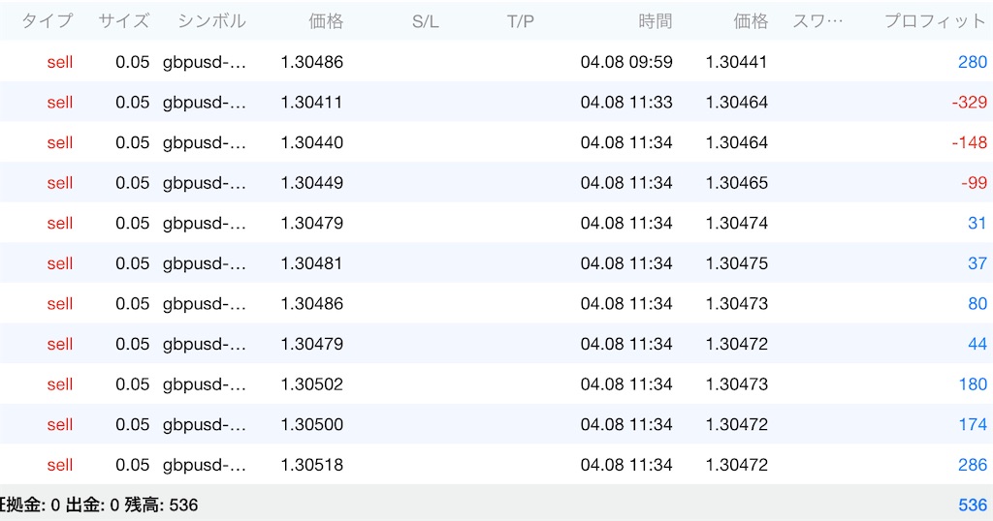Viewport: 993px width, 521px height.
Task: Click the gbpusd symbol in the -99 row
Action: pos(204,183)
